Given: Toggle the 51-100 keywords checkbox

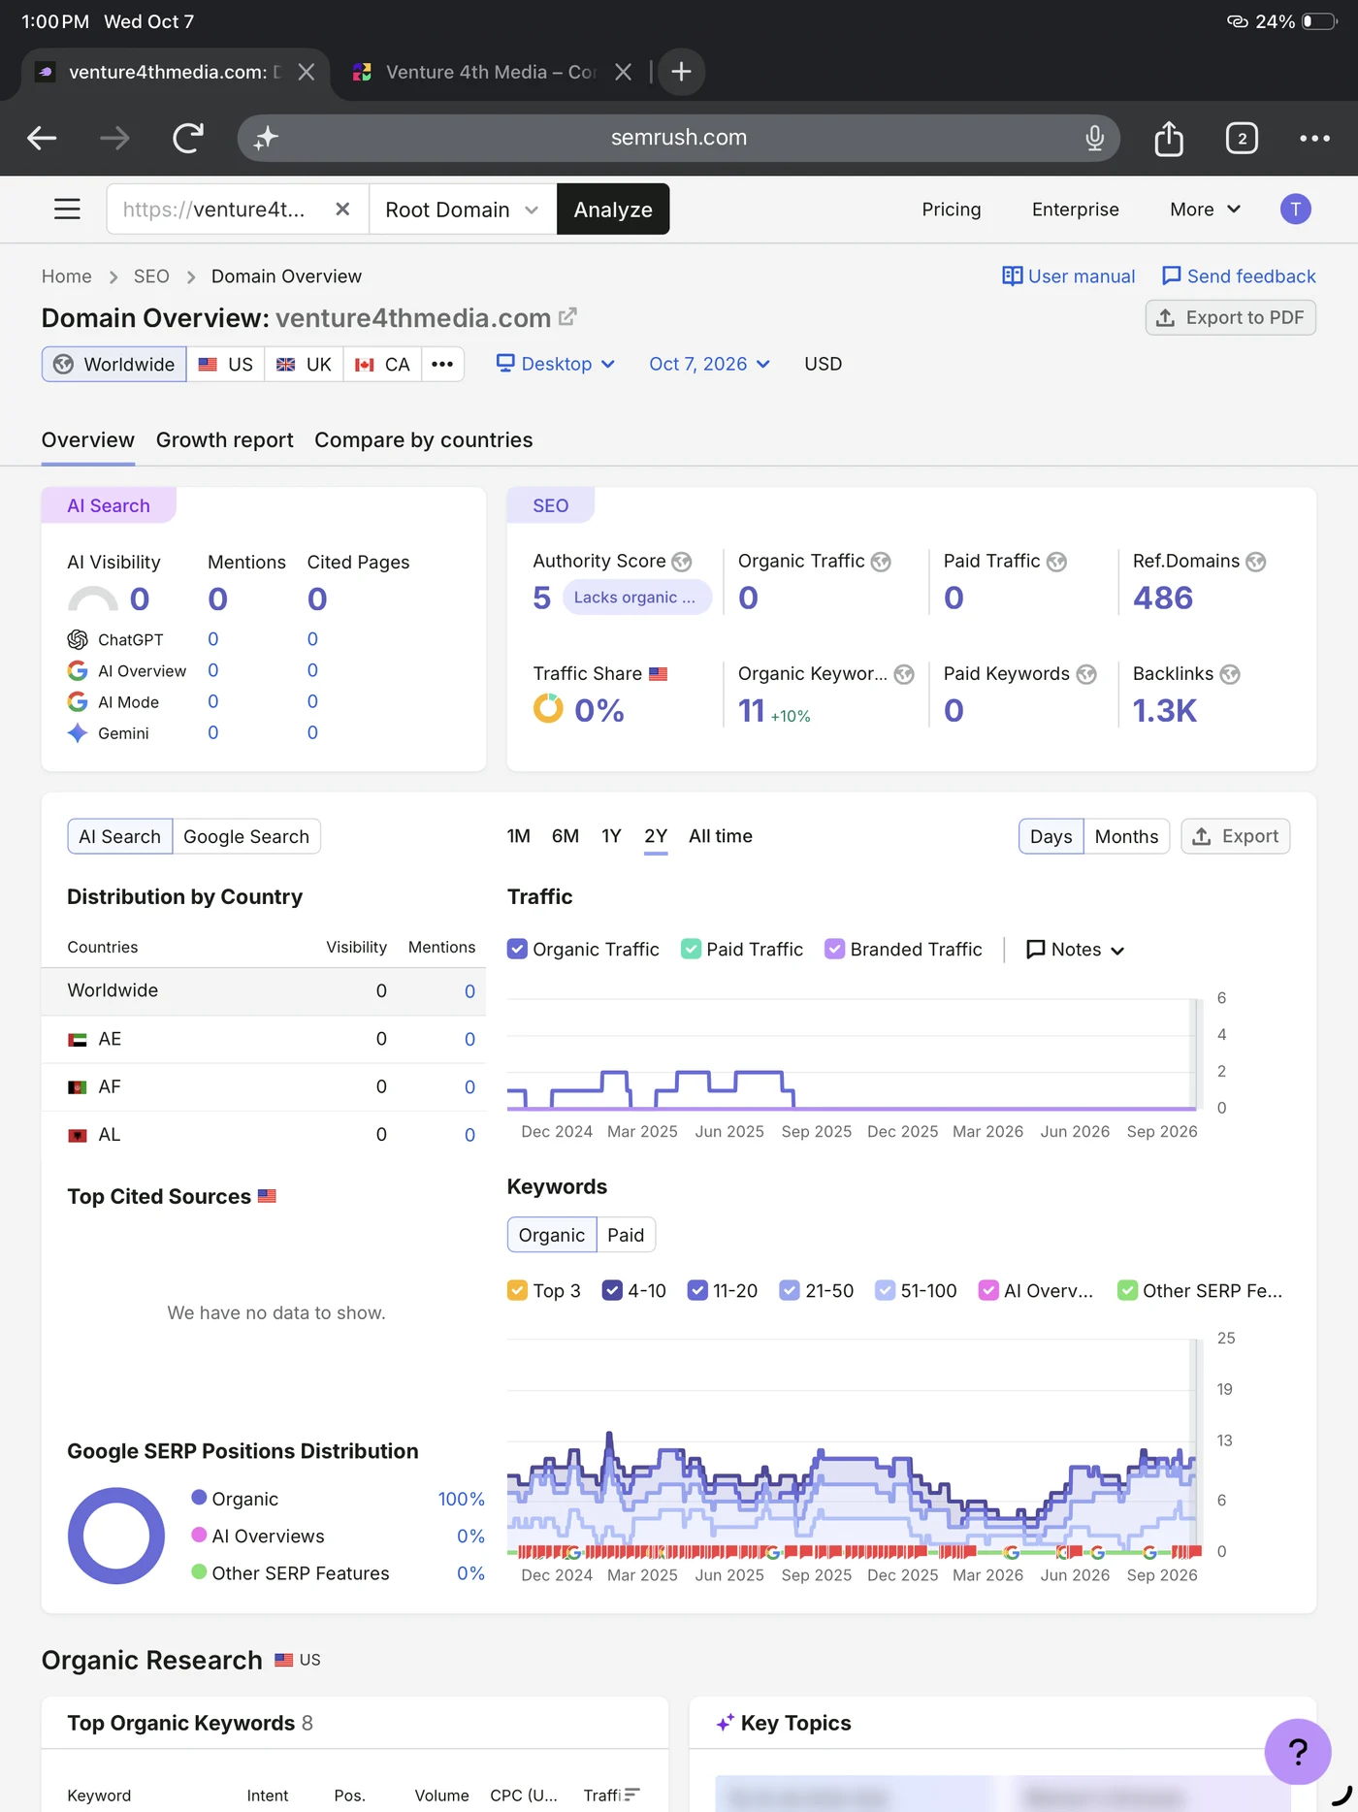Looking at the screenshot, I should [x=885, y=1290].
